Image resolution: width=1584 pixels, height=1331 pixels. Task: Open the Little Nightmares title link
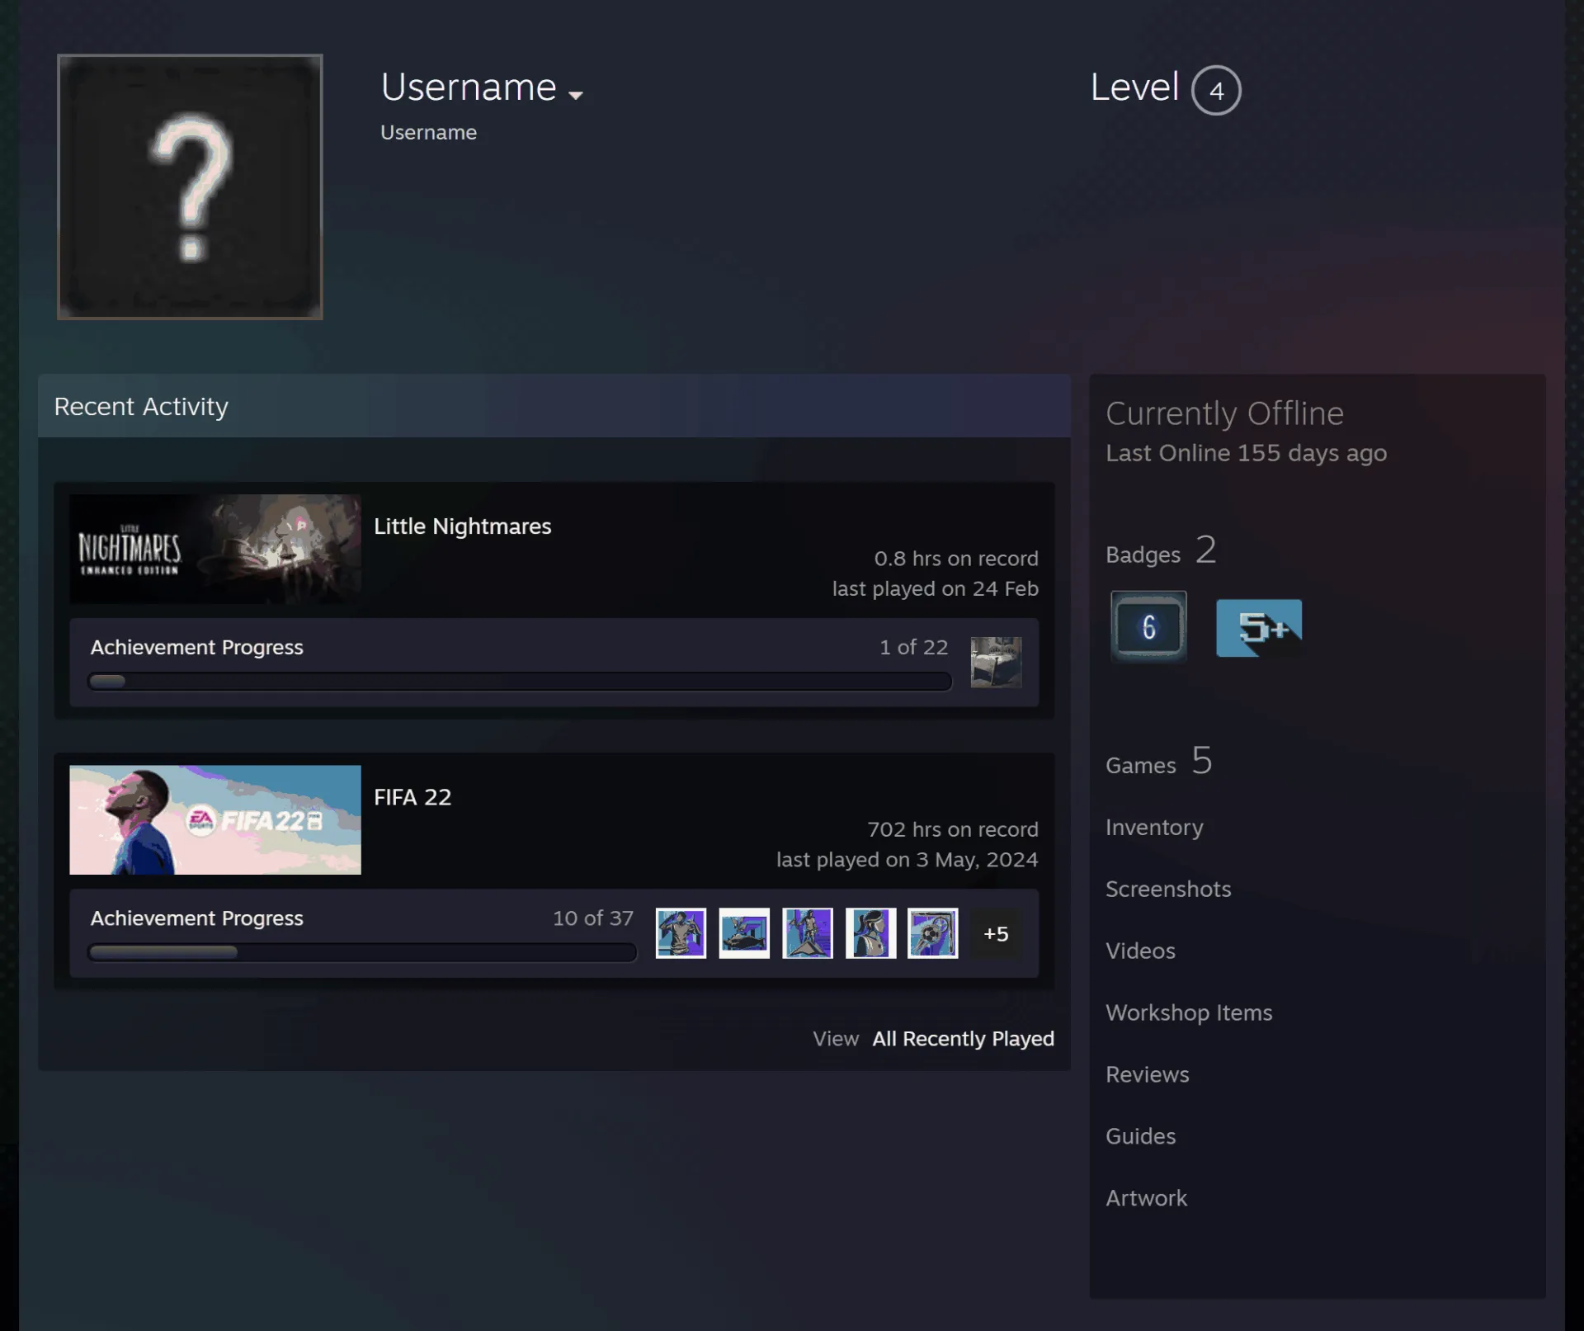(x=462, y=526)
